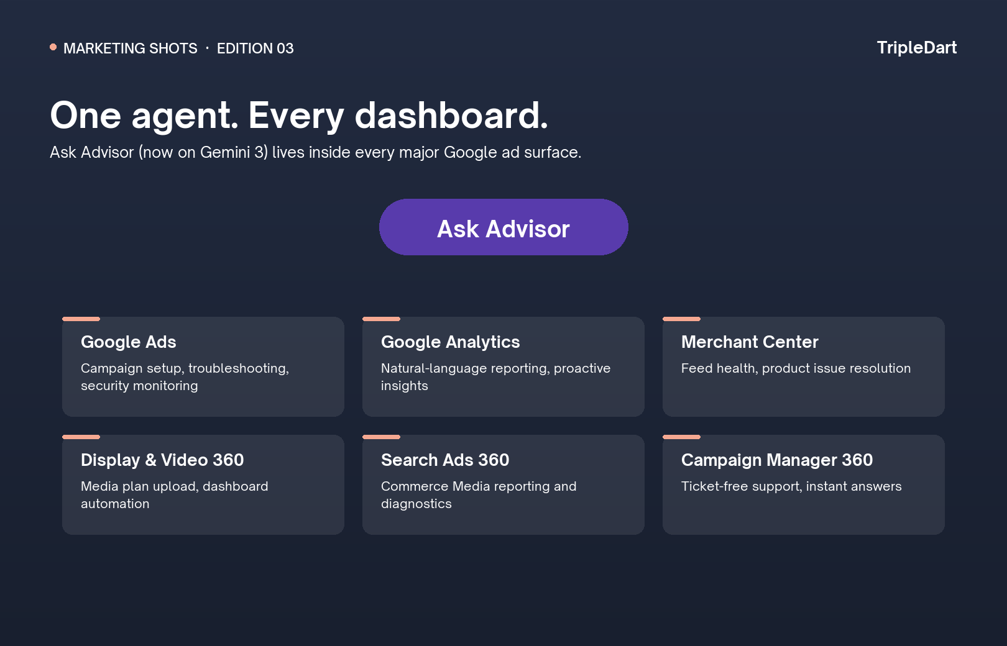This screenshot has width=1007, height=646.
Task: Click the orange accent bar above Search Ads 360
Action: click(381, 437)
